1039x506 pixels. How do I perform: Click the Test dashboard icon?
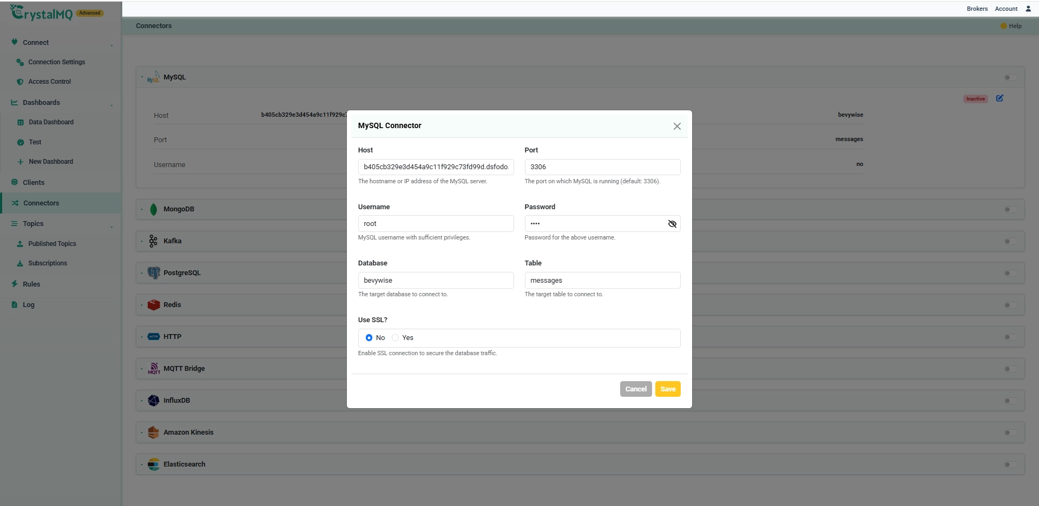(21, 142)
